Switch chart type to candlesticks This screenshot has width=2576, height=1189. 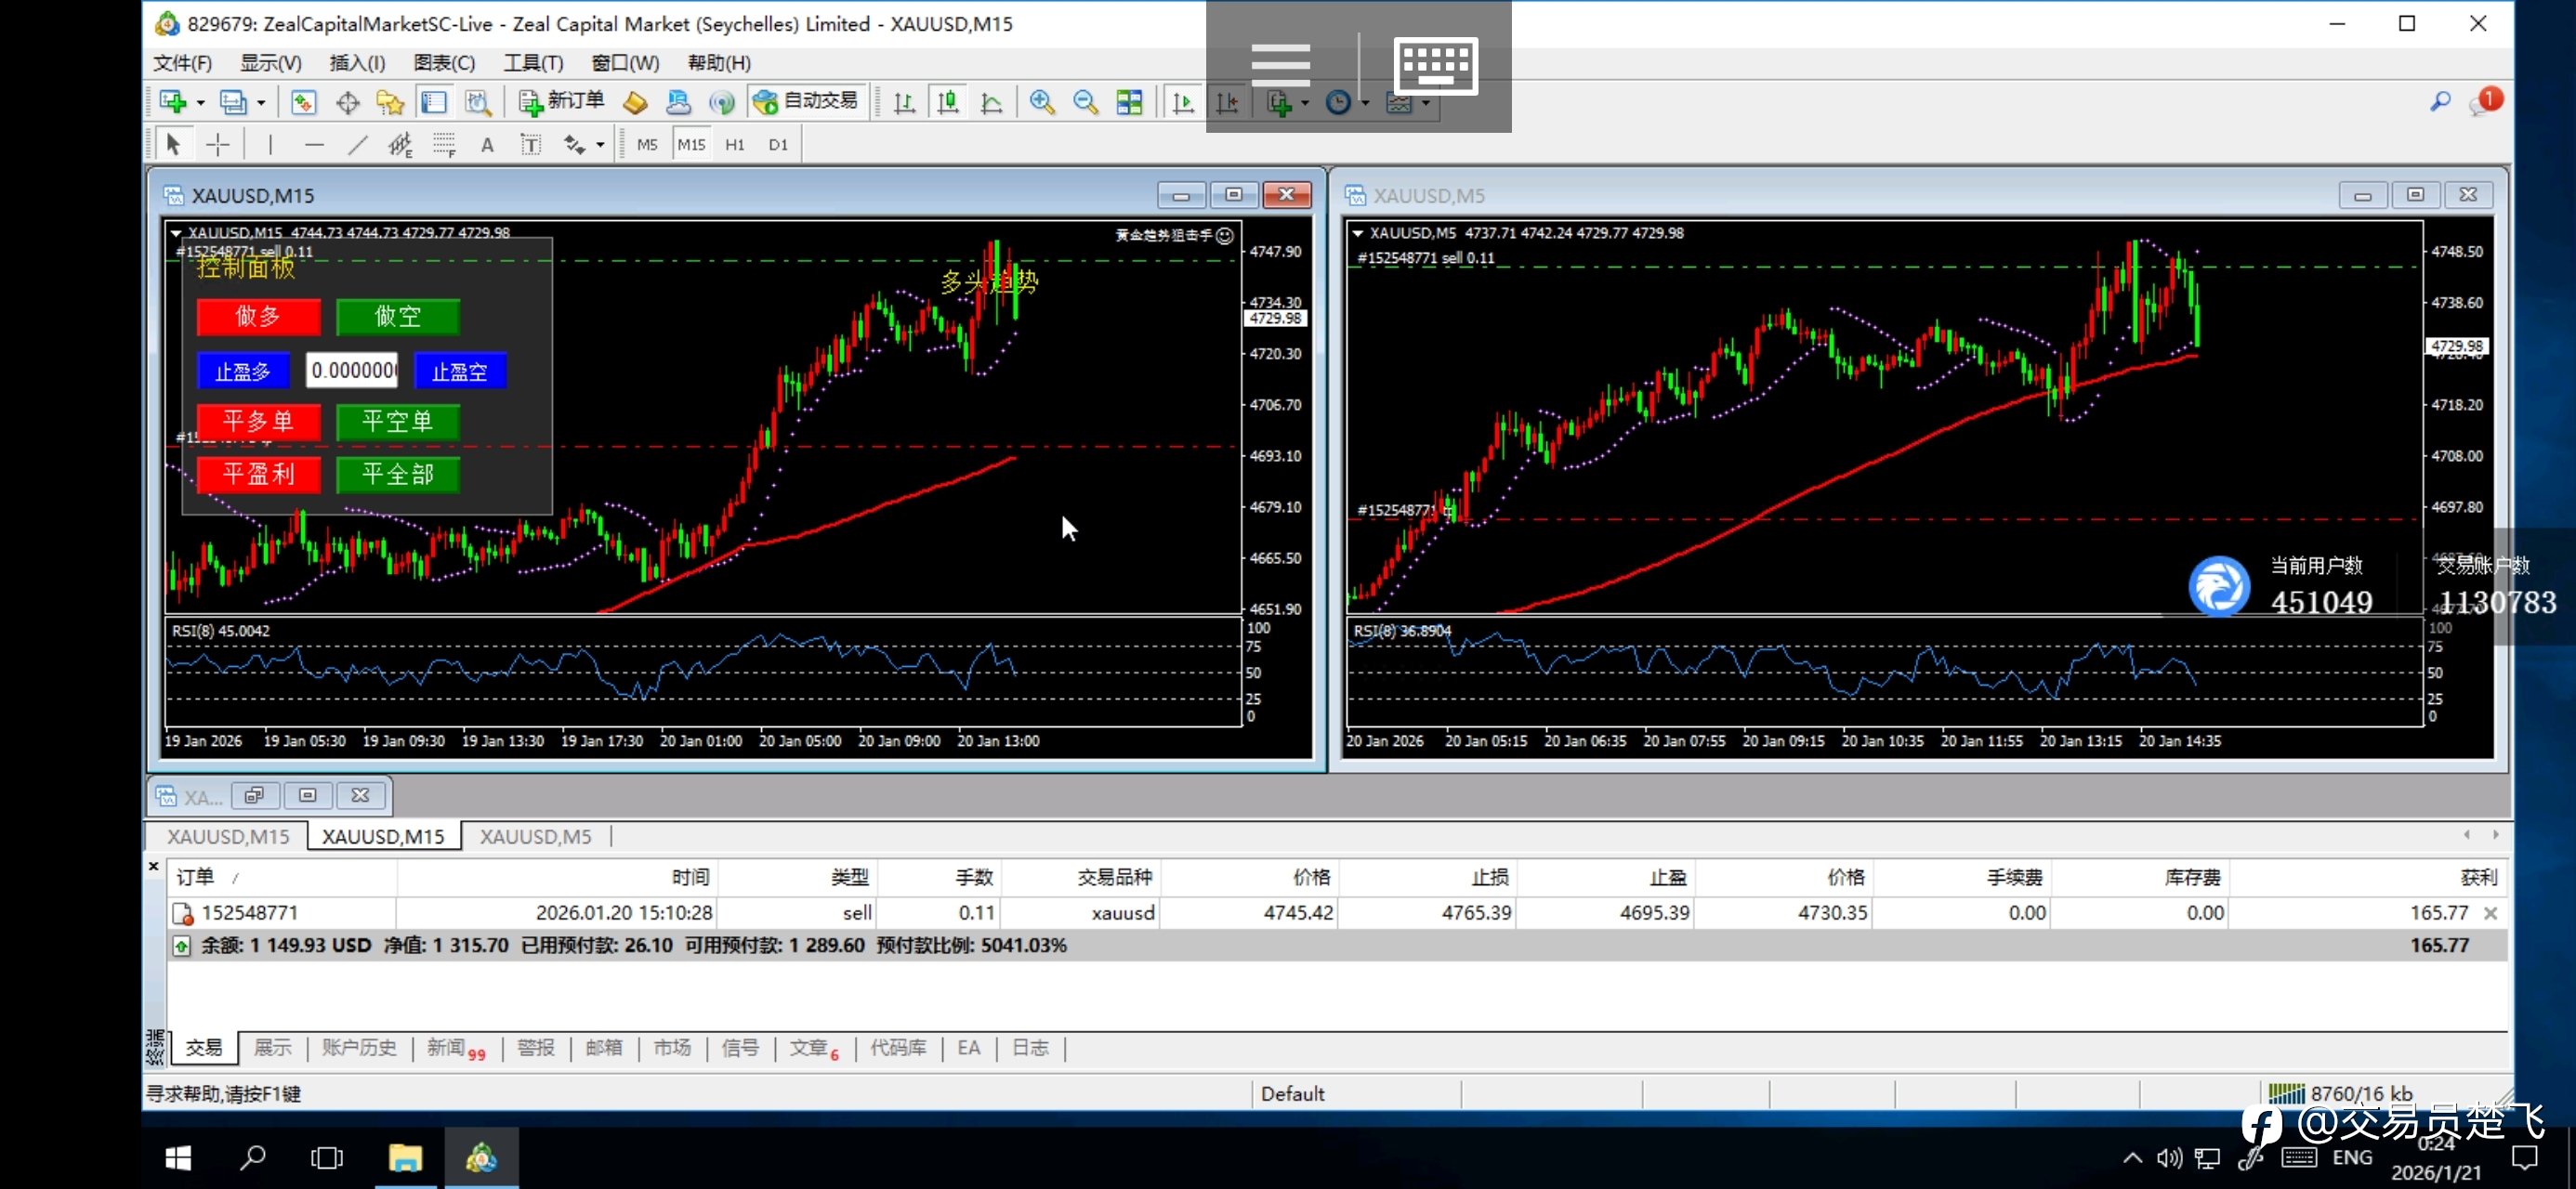[x=947, y=102]
